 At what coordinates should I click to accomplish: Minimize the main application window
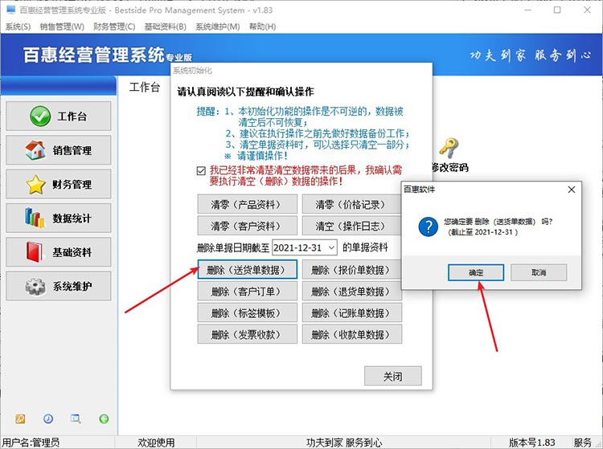click(x=527, y=10)
